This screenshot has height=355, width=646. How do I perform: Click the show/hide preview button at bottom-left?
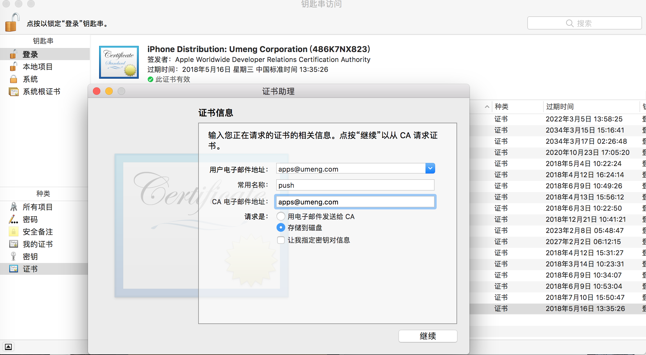[8, 347]
